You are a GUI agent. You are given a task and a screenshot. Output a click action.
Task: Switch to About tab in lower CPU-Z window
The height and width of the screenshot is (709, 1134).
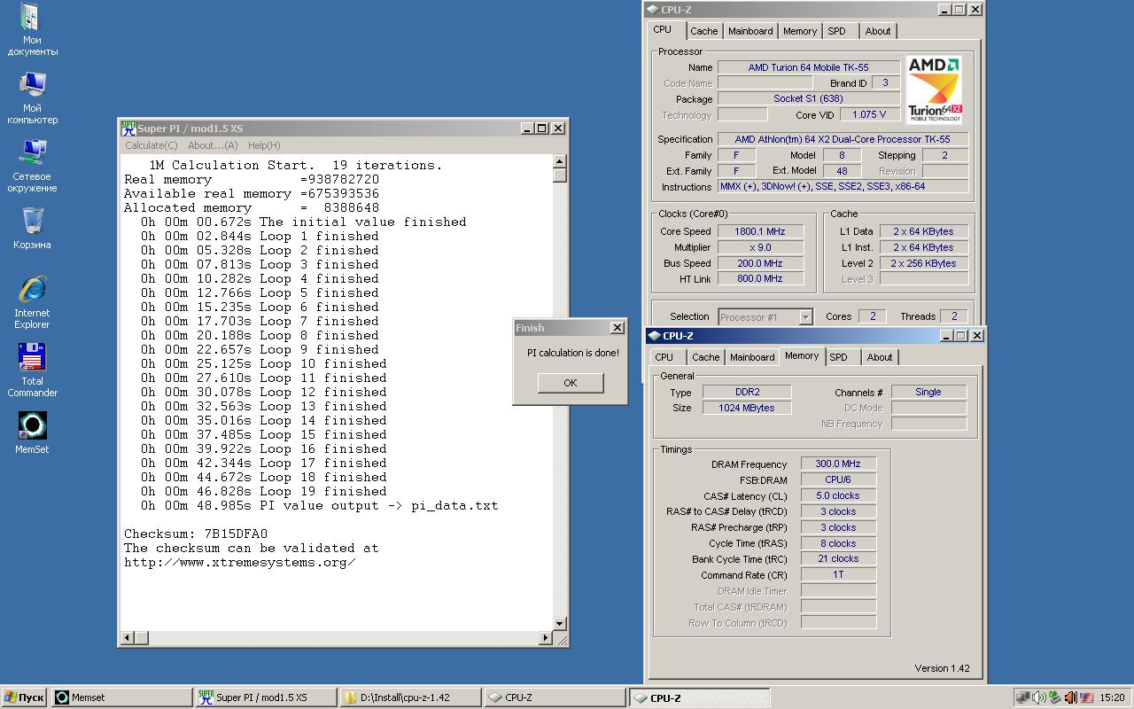880,357
